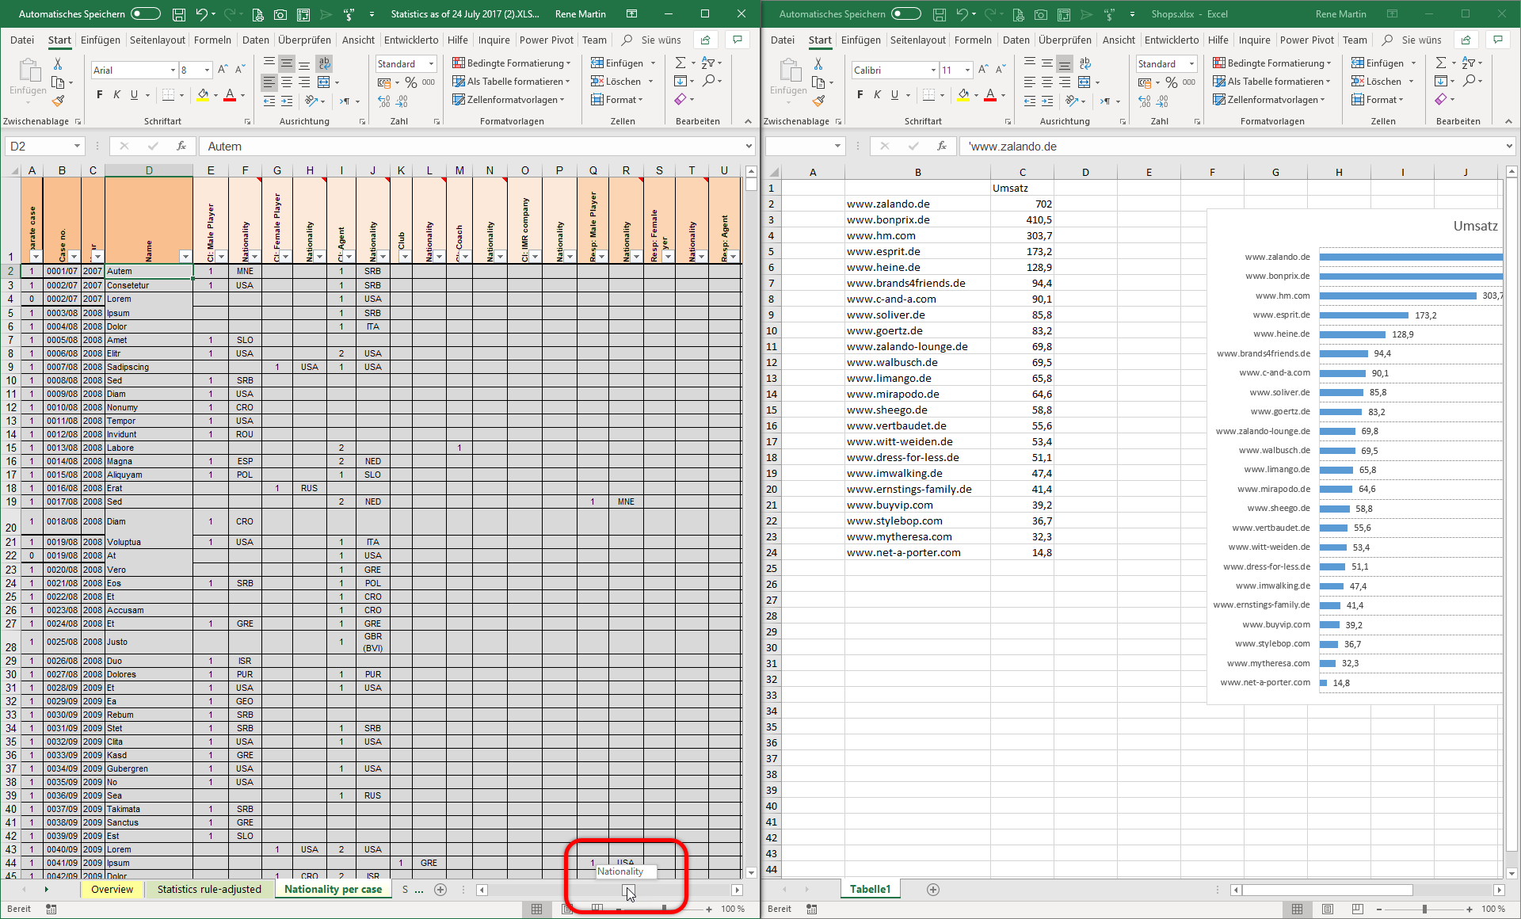
Task: Toggle bold in the Shops.xlsx ribbon
Action: (x=860, y=95)
